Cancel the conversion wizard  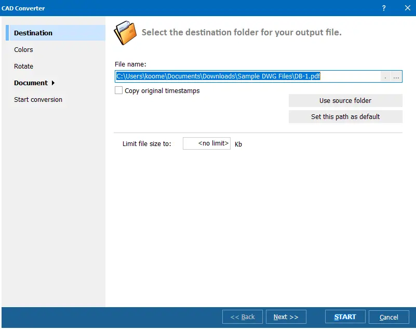coord(389,317)
